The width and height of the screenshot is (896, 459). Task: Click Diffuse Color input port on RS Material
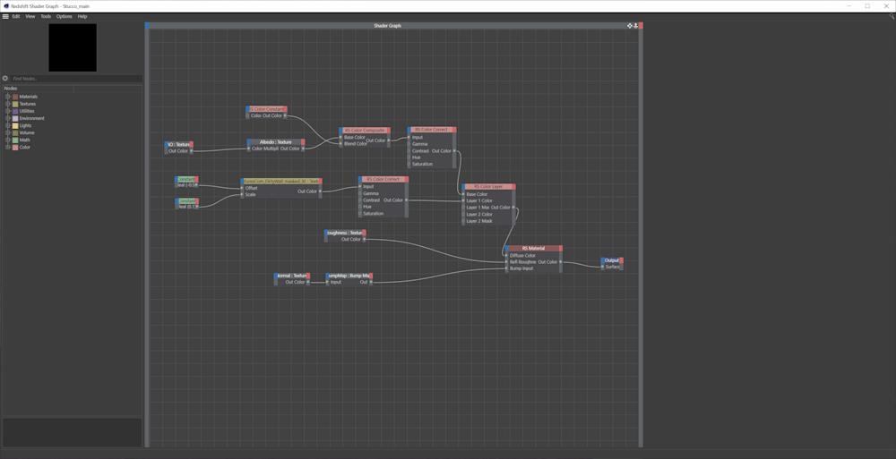click(506, 256)
